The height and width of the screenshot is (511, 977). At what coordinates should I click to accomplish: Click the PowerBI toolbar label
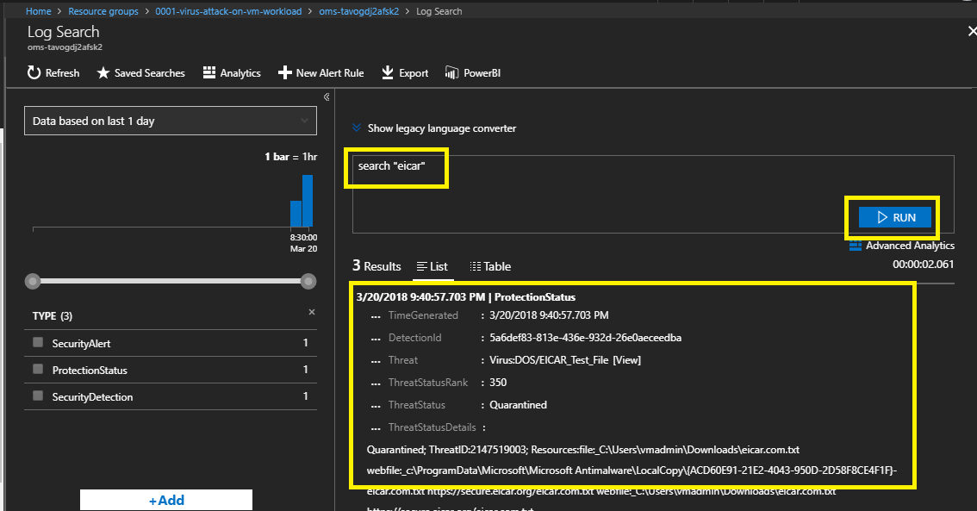click(482, 73)
